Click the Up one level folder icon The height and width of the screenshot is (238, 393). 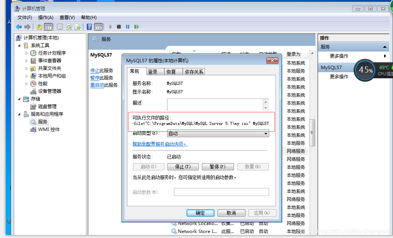39,27
